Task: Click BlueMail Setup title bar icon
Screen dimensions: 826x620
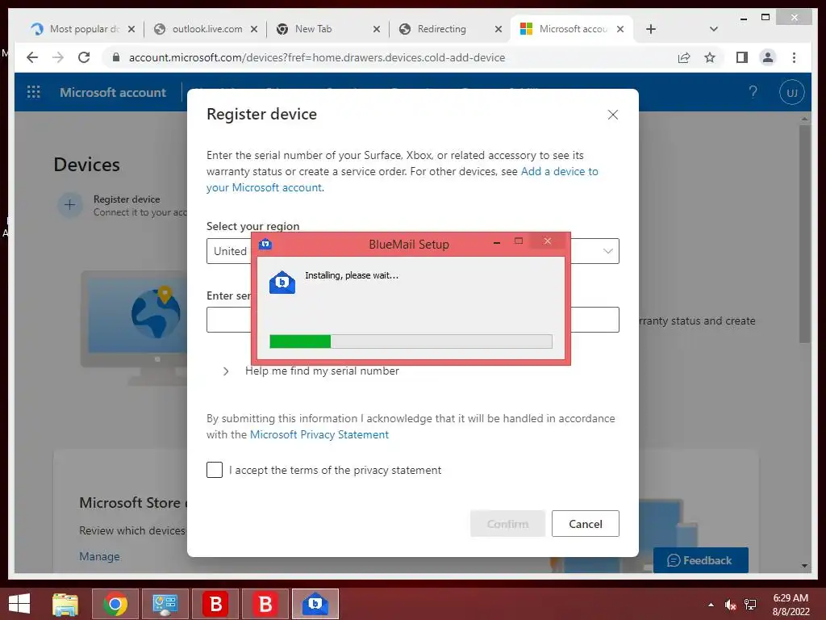Action: [265, 244]
